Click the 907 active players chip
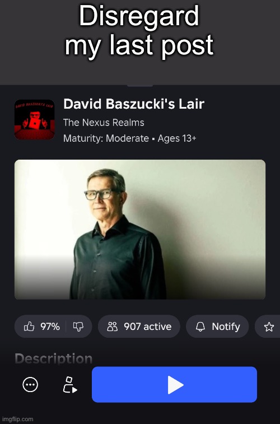The width and height of the screenshot is (280, 424). coord(139,327)
